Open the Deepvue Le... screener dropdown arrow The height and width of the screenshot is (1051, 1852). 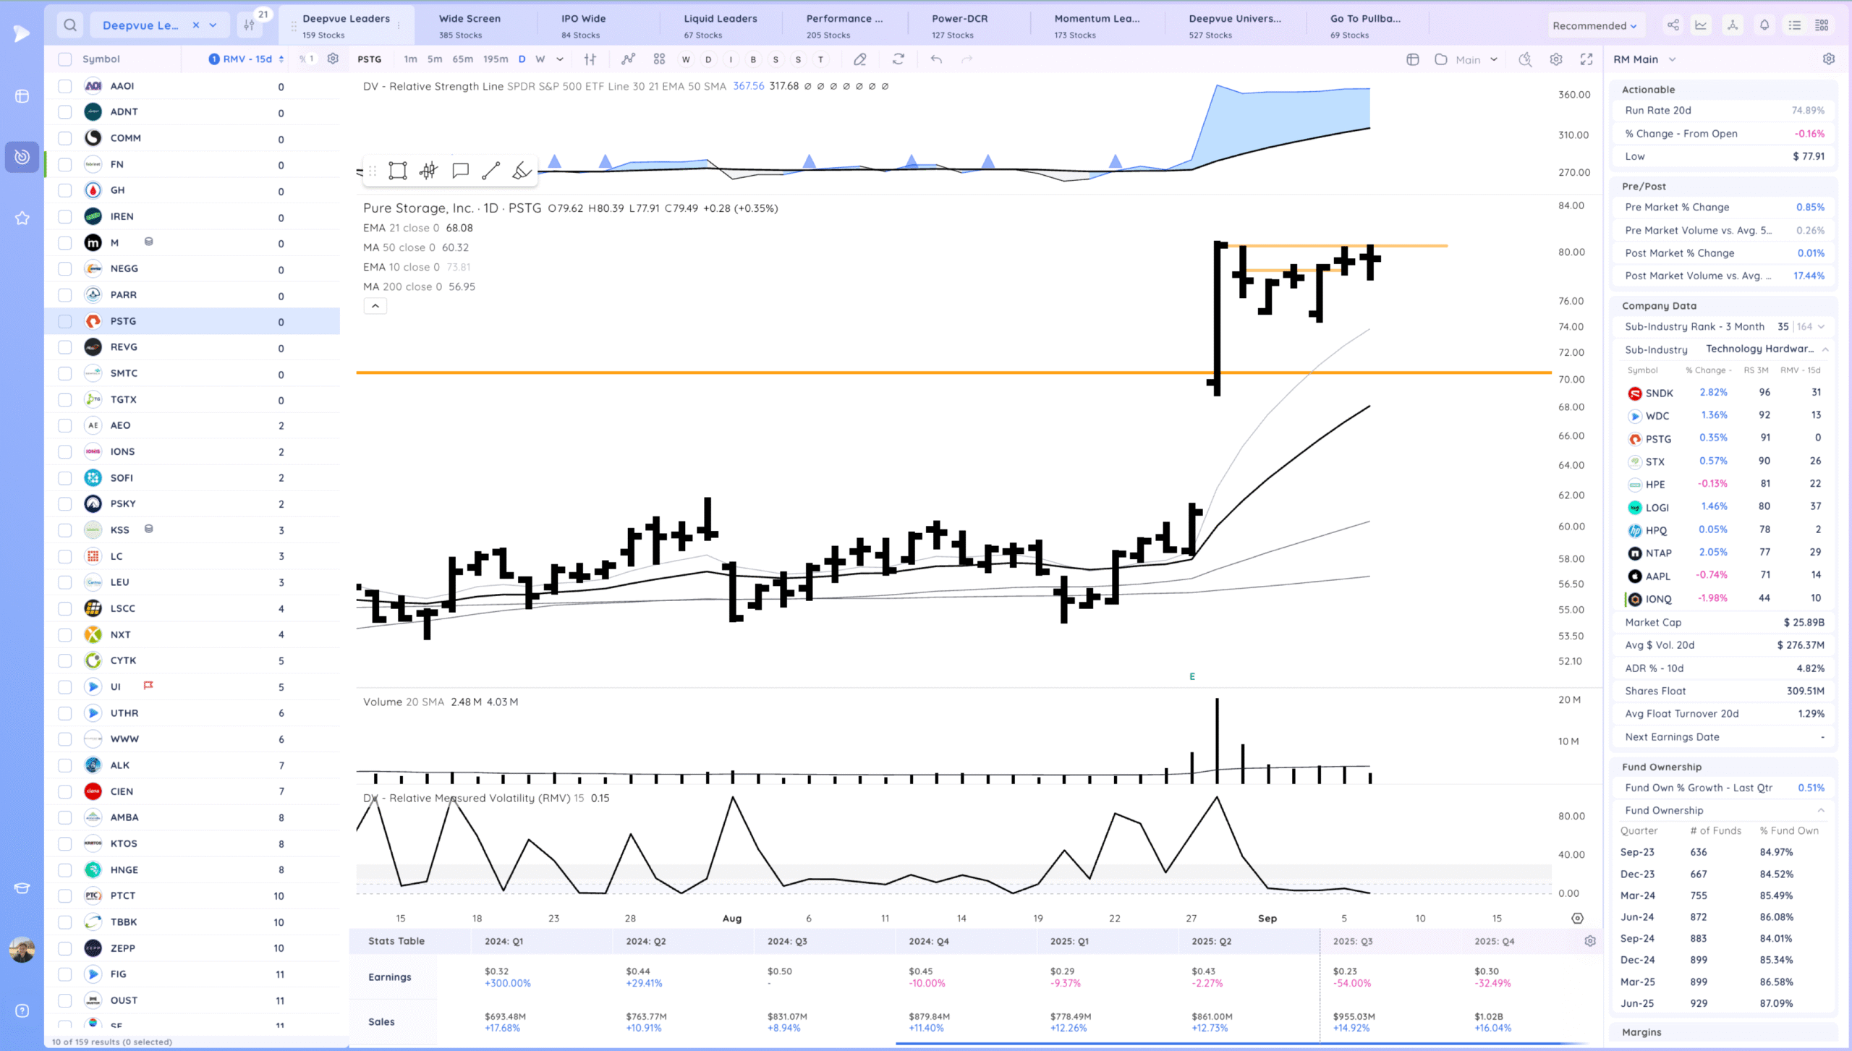pyautogui.click(x=213, y=25)
